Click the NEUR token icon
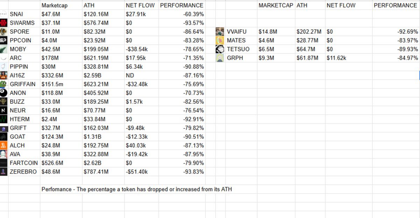The image size is (420, 218). click(4, 110)
